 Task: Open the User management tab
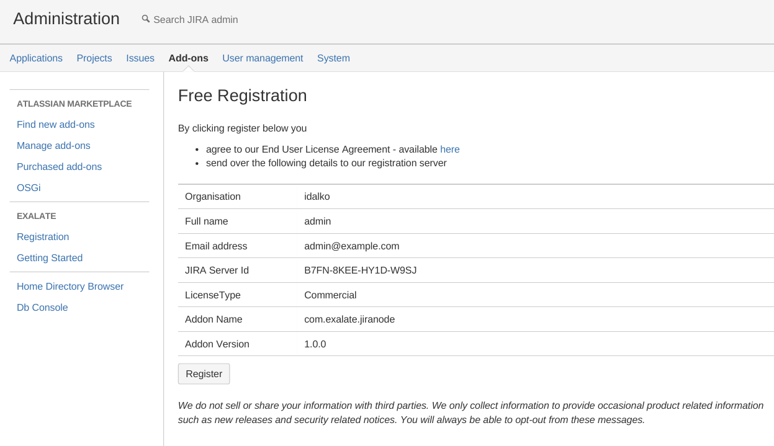[263, 58]
